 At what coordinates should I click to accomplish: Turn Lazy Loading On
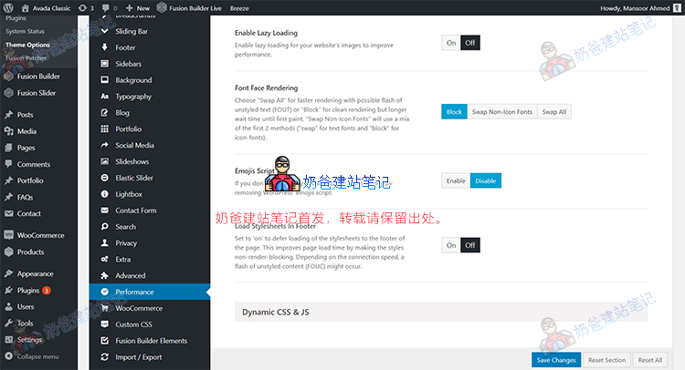point(450,43)
